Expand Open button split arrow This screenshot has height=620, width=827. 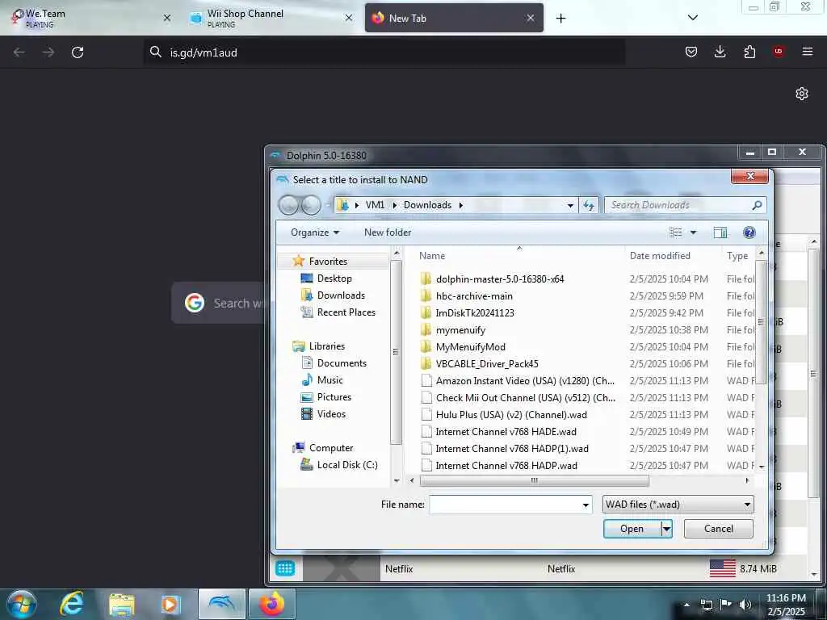(666, 529)
